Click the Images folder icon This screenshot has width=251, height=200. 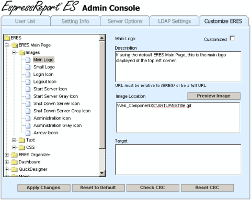tap(22, 53)
